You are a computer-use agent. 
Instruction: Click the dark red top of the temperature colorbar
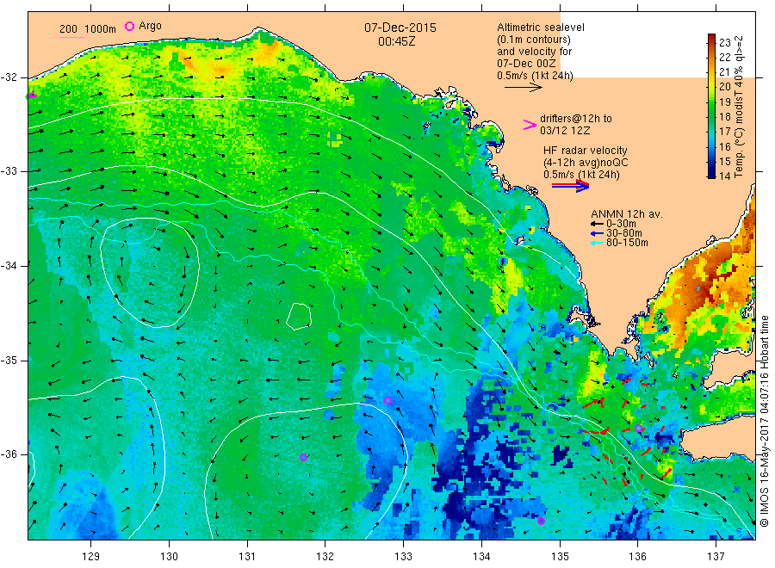coord(711,38)
